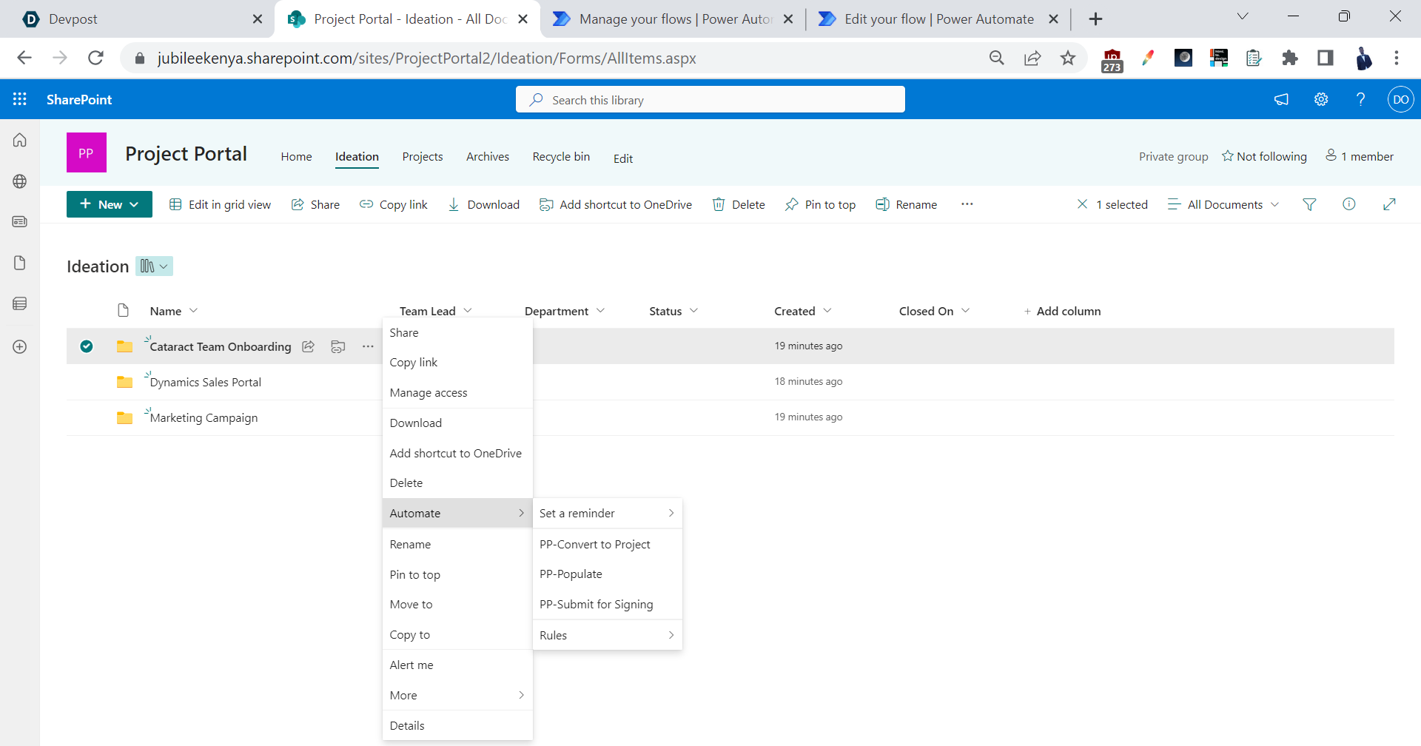The height and width of the screenshot is (746, 1421).
Task: Open the news icon in left rail
Action: coord(20,221)
